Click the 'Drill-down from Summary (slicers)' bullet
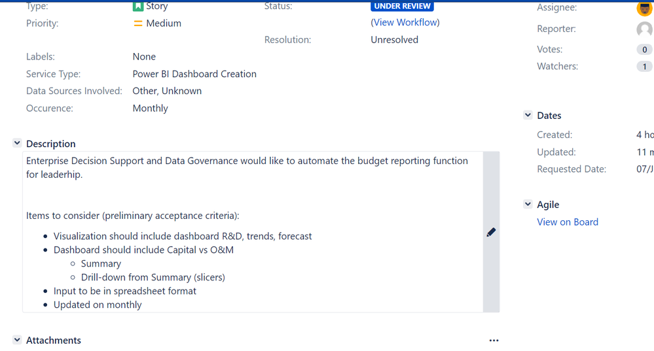Image resolution: width=654 pixels, height=351 pixels. [x=153, y=277]
